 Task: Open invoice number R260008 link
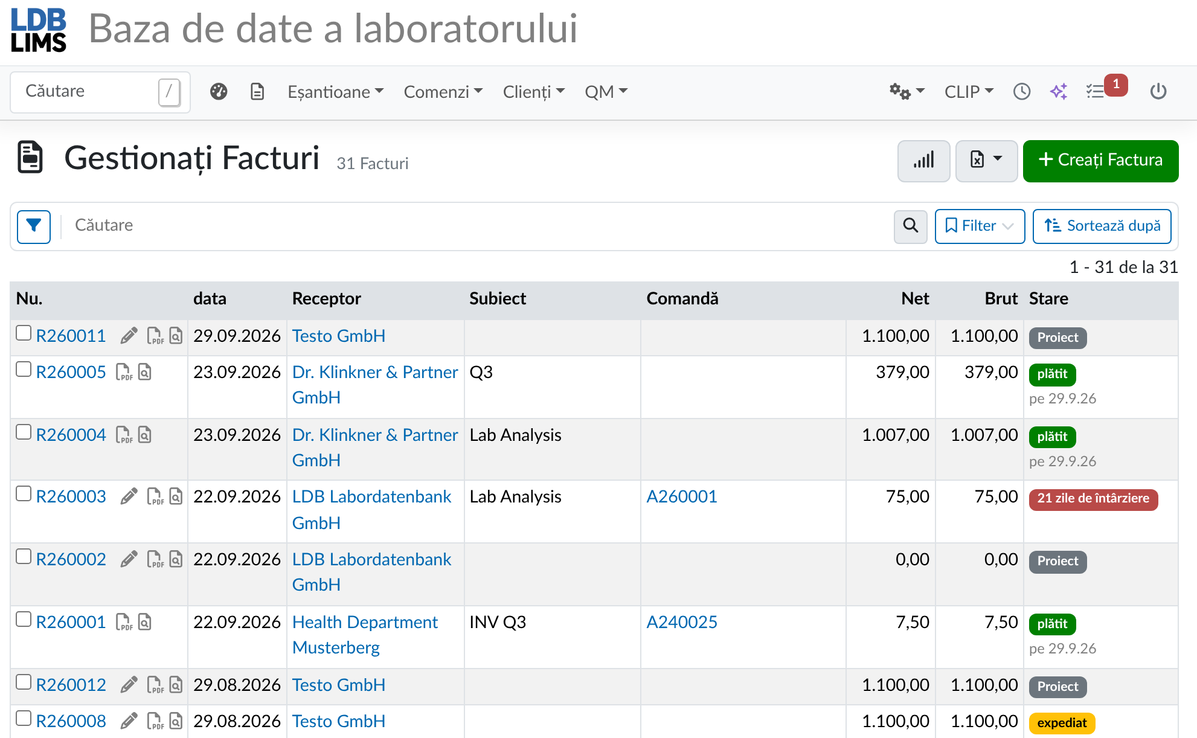click(x=71, y=721)
